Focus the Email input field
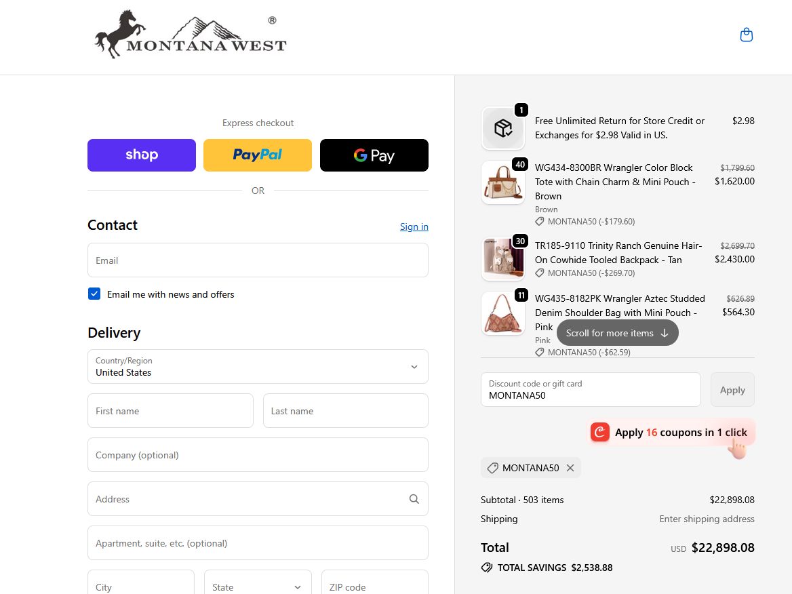 258,260
